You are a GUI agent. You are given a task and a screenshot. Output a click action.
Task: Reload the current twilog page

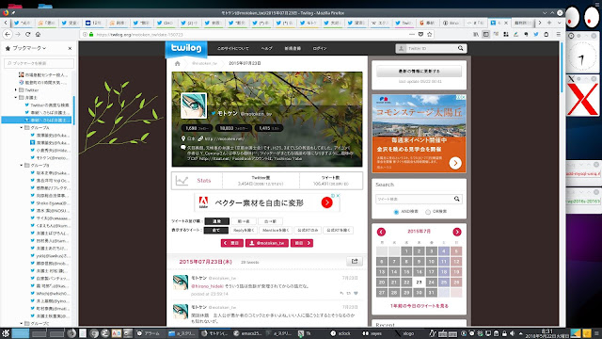coord(27,34)
